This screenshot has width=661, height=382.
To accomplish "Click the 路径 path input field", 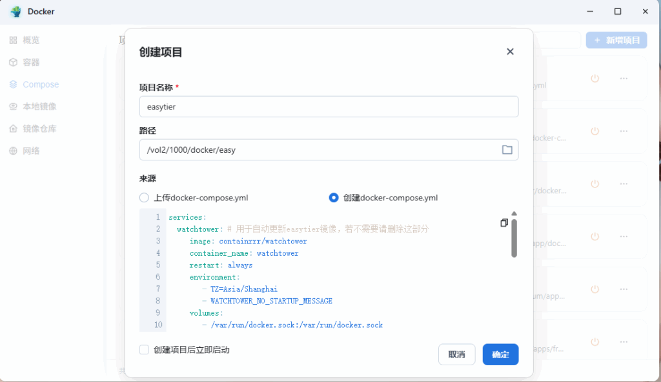I will click(x=329, y=149).
